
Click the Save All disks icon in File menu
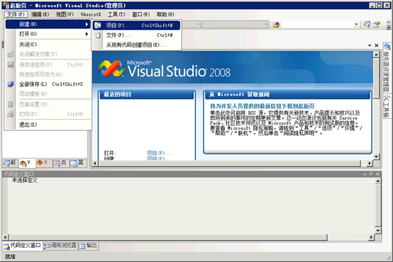point(11,84)
